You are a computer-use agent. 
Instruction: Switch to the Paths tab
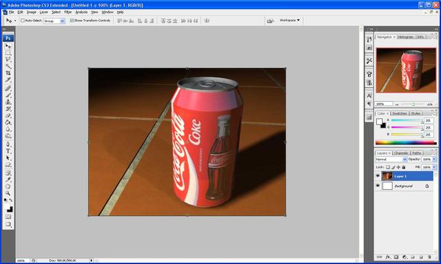(x=416, y=153)
